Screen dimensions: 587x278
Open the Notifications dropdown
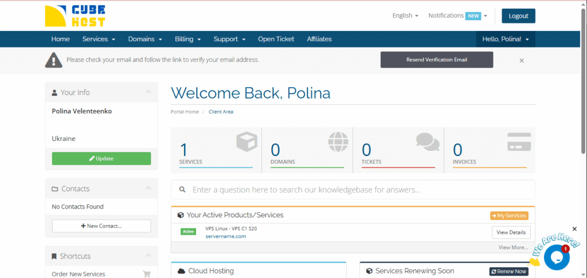coord(457,16)
